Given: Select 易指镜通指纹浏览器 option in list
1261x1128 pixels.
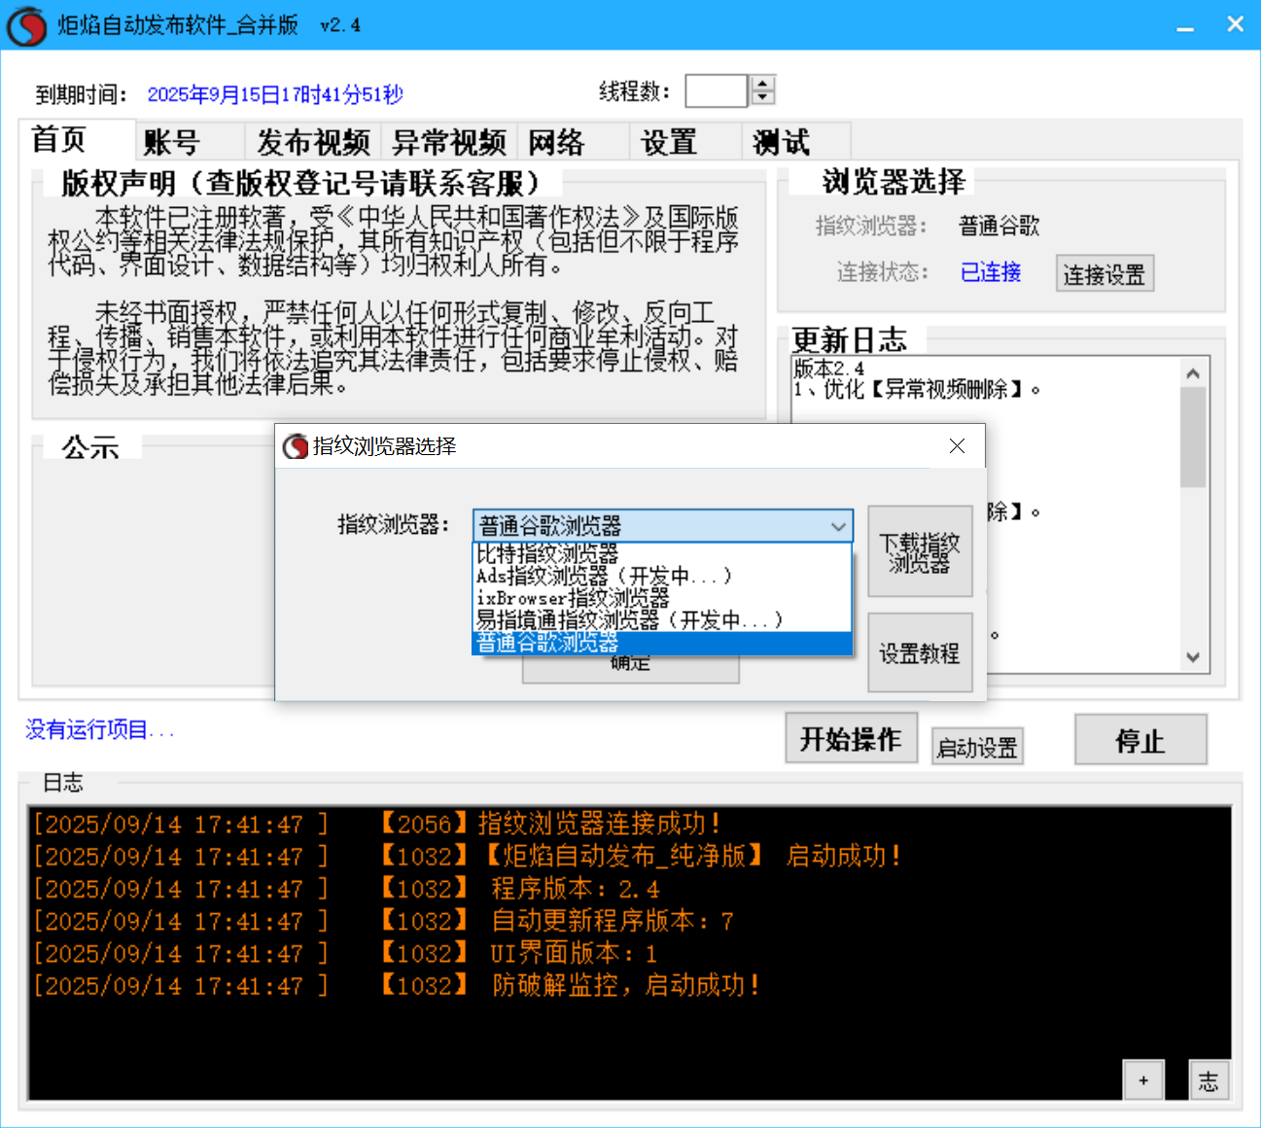Looking at the screenshot, I should point(628,620).
